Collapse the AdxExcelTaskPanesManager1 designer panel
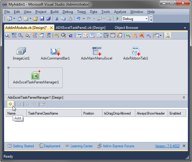 [x=184, y=97]
